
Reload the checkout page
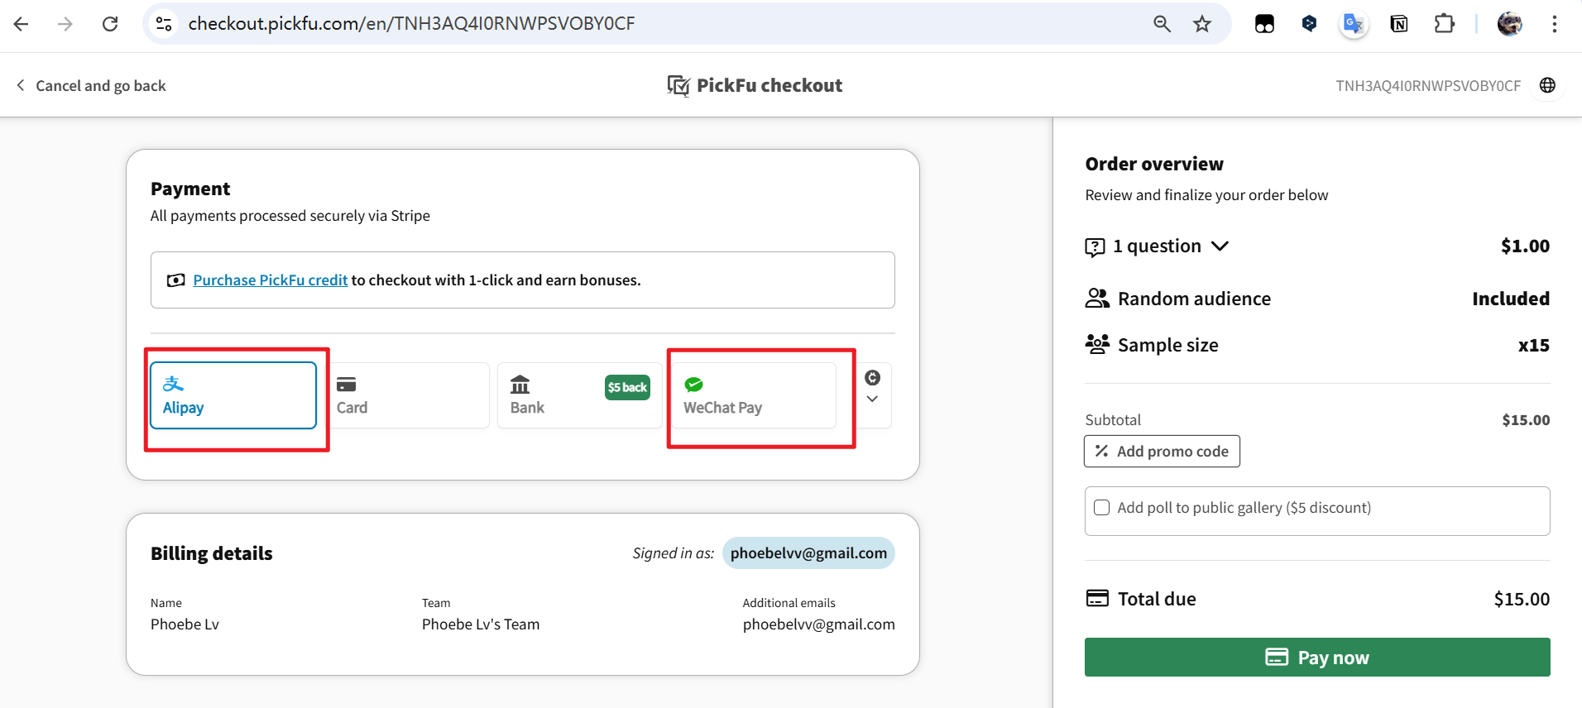(110, 24)
